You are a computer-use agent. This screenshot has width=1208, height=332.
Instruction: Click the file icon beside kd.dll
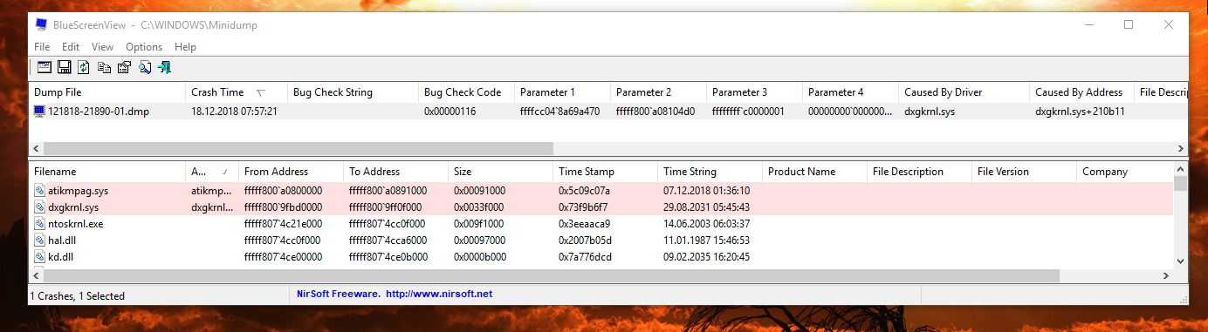point(40,257)
